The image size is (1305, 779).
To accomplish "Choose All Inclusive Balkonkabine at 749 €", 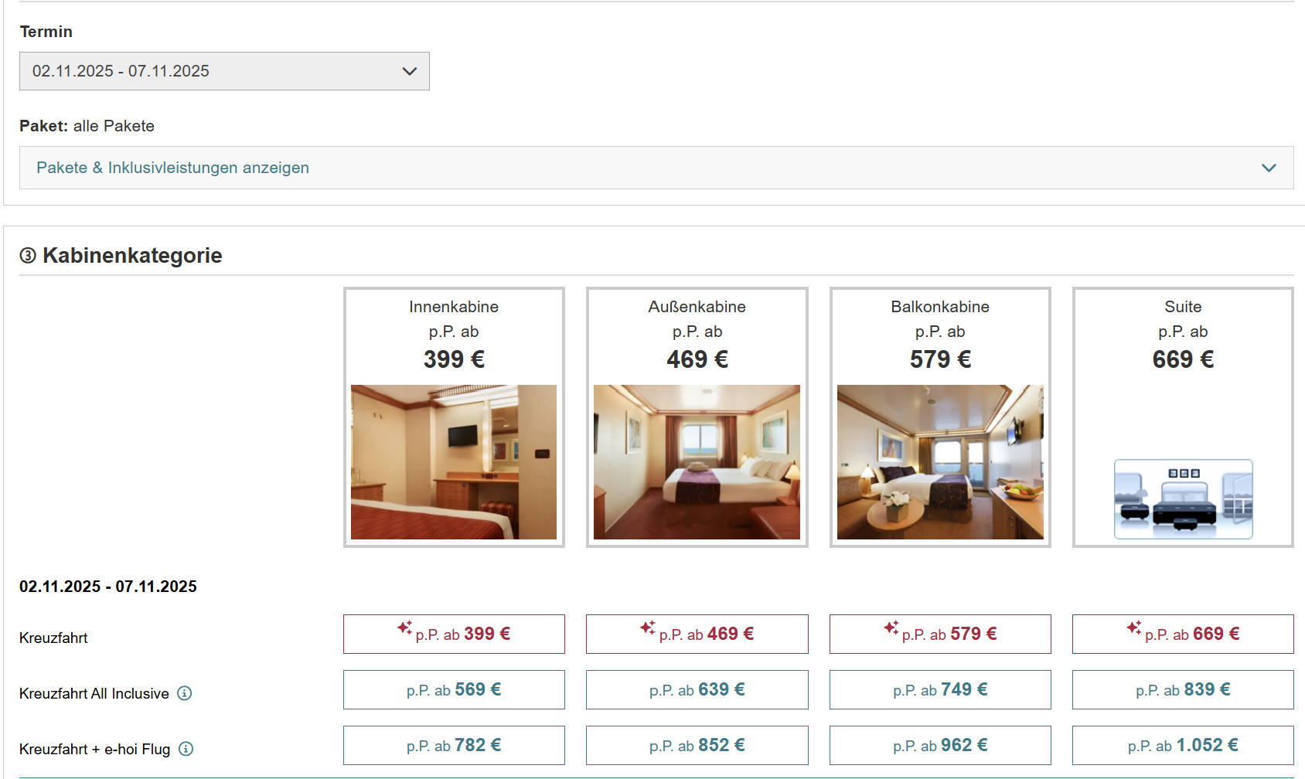I will tap(940, 689).
